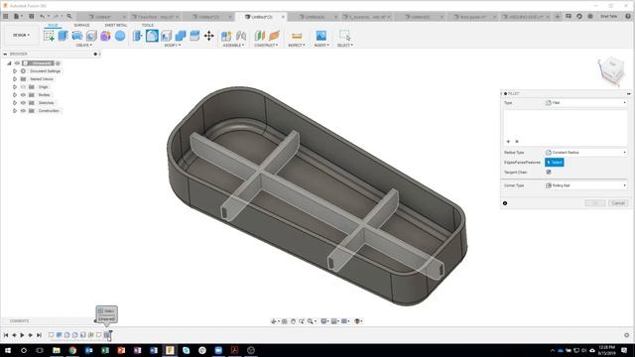Jump timeline to the end
This screenshot has height=357, width=635.
pos(39,335)
